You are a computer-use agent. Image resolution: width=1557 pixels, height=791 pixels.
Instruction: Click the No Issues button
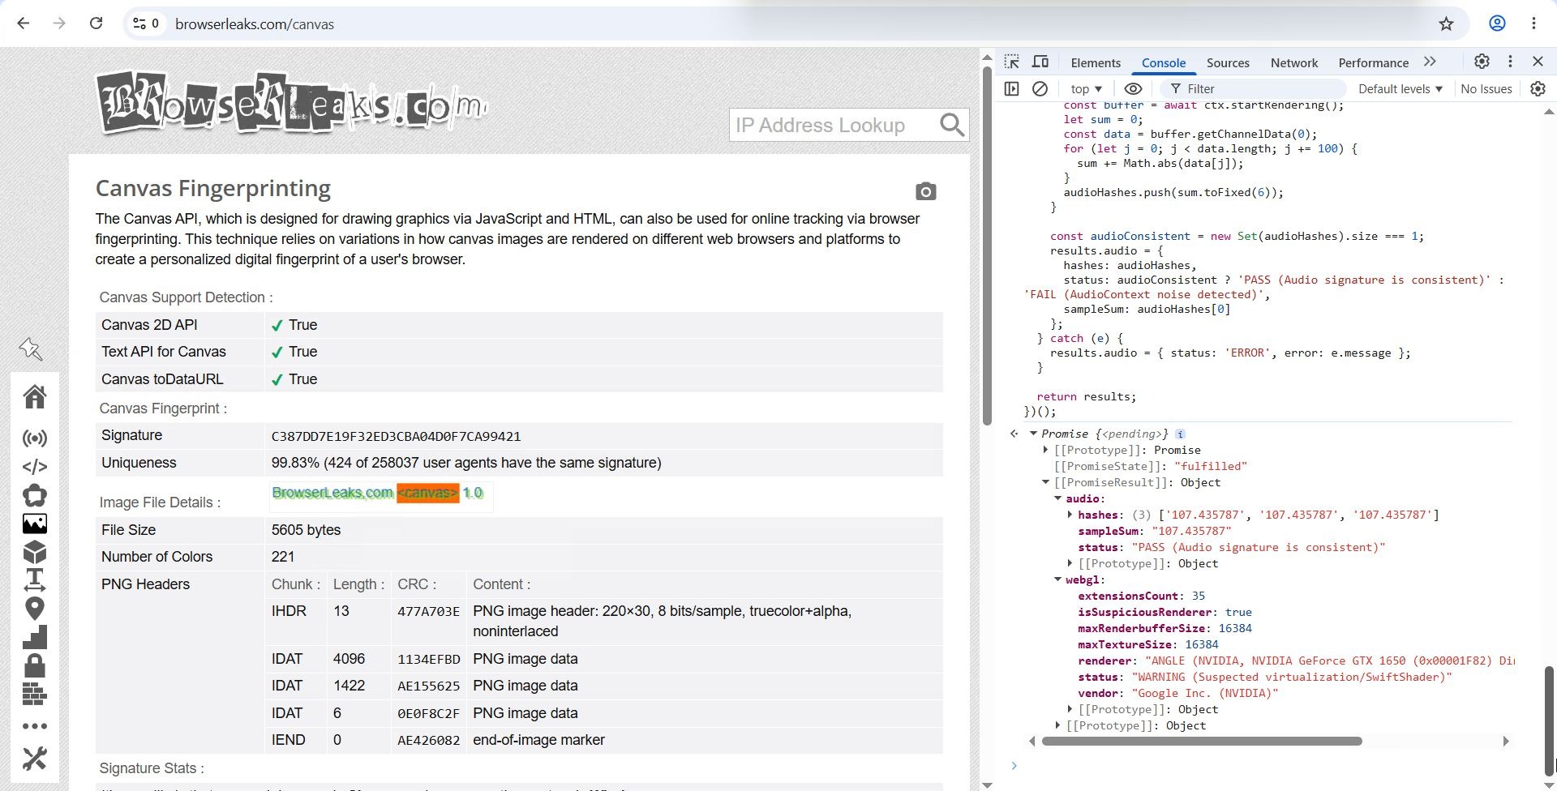pyautogui.click(x=1486, y=88)
